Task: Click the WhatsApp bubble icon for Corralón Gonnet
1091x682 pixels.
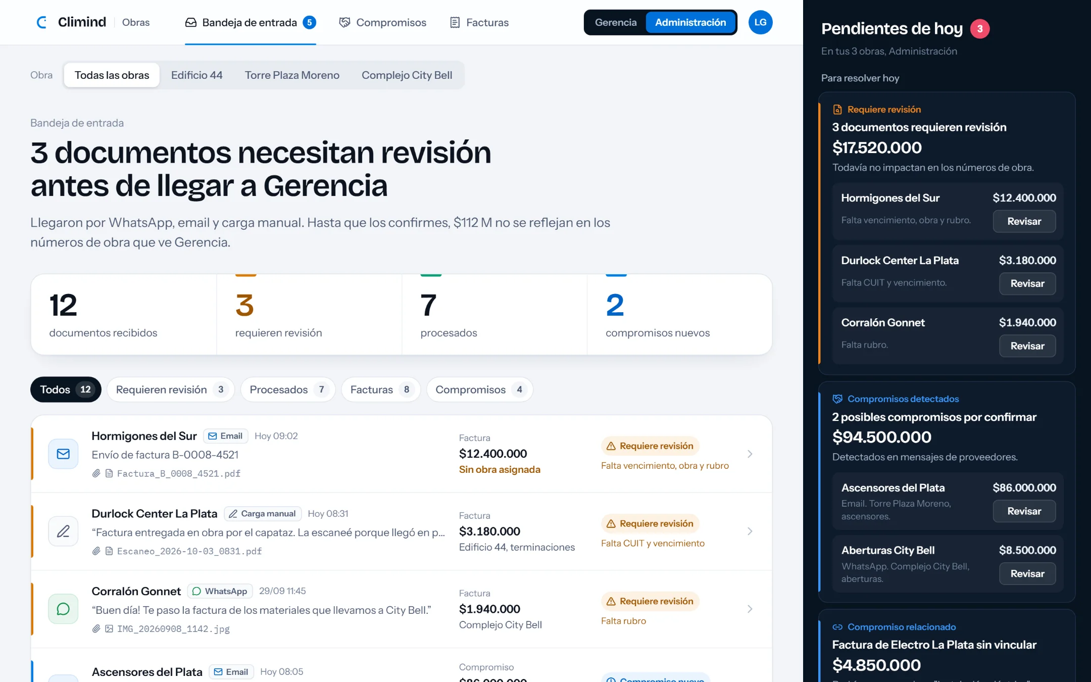Action: [x=63, y=609]
